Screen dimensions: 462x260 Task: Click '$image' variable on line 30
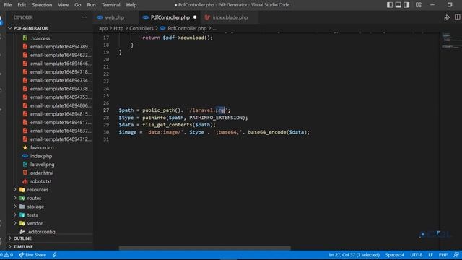tap(128, 132)
